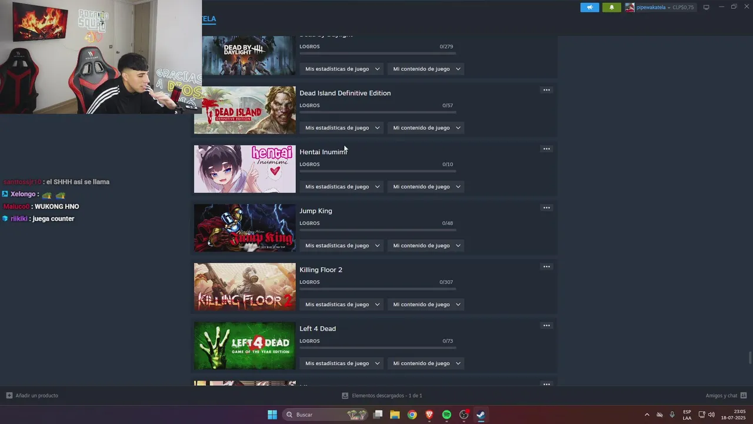Open the Left 4 Dead title link
Viewport: 753px width, 424px height.
[x=318, y=329]
